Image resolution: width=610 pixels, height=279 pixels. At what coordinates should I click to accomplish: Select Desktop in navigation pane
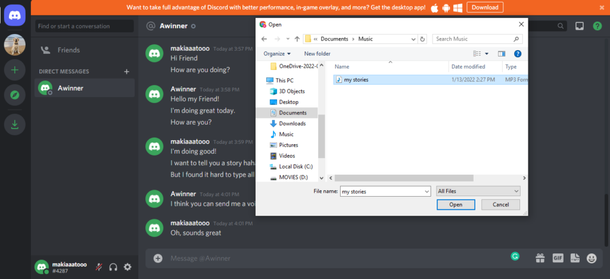point(284,102)
